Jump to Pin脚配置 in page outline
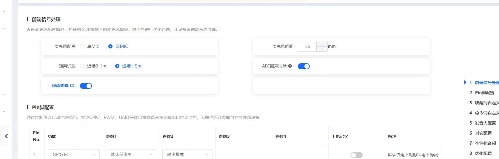The width and height of the screenshot is (499, 159). (485, 93)
